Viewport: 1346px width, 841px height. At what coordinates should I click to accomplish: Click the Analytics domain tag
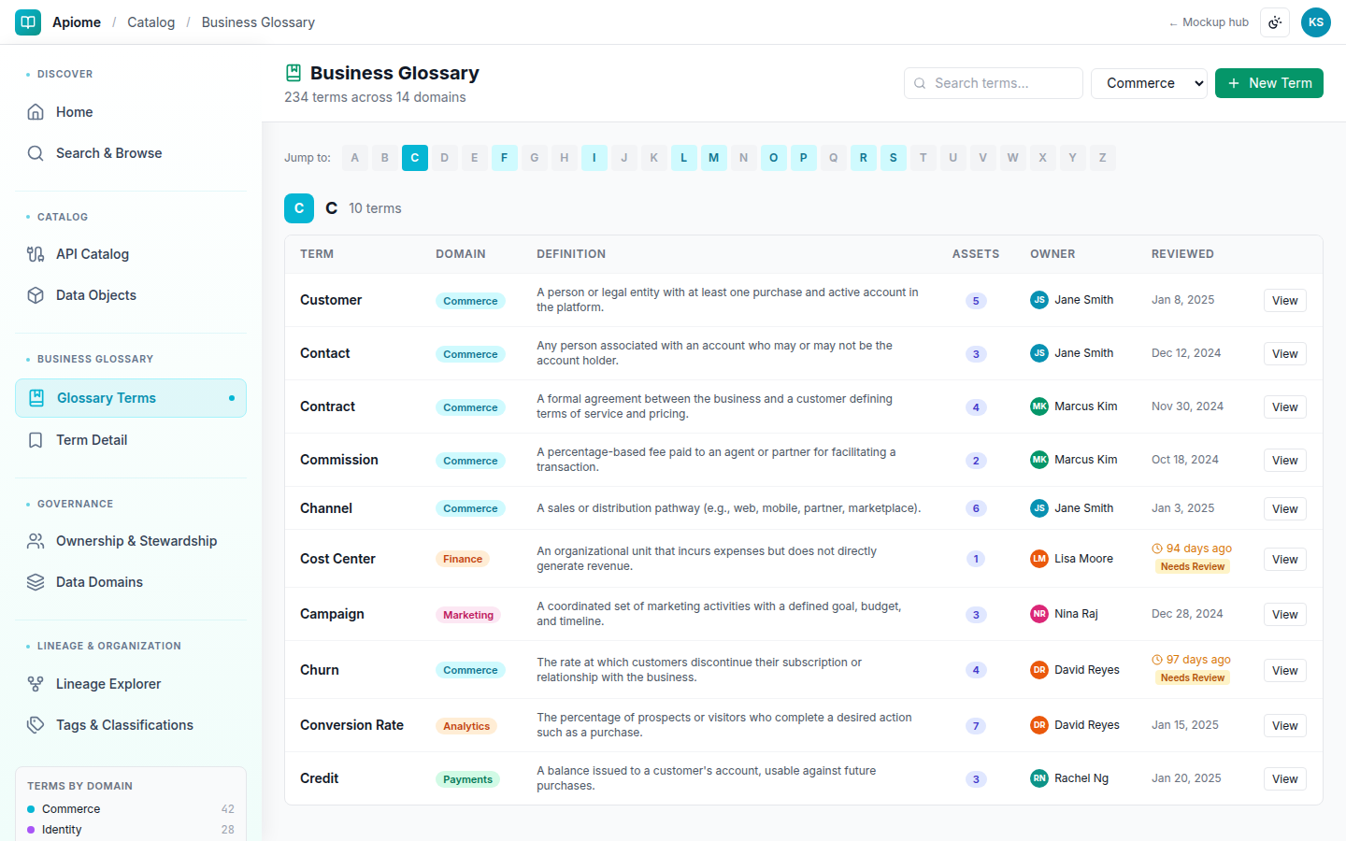click(x=466, y=726)
